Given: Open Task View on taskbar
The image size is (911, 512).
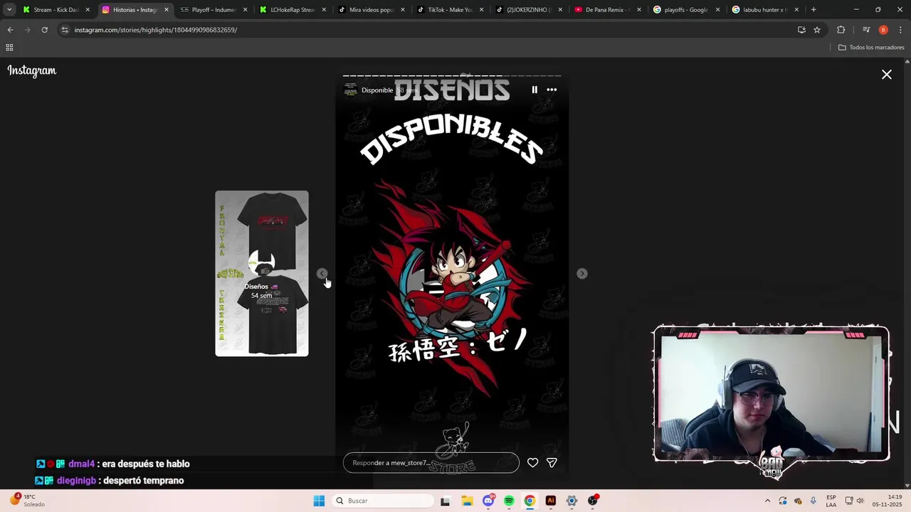Looking at the screenshot, I should [x=446, y=501].
